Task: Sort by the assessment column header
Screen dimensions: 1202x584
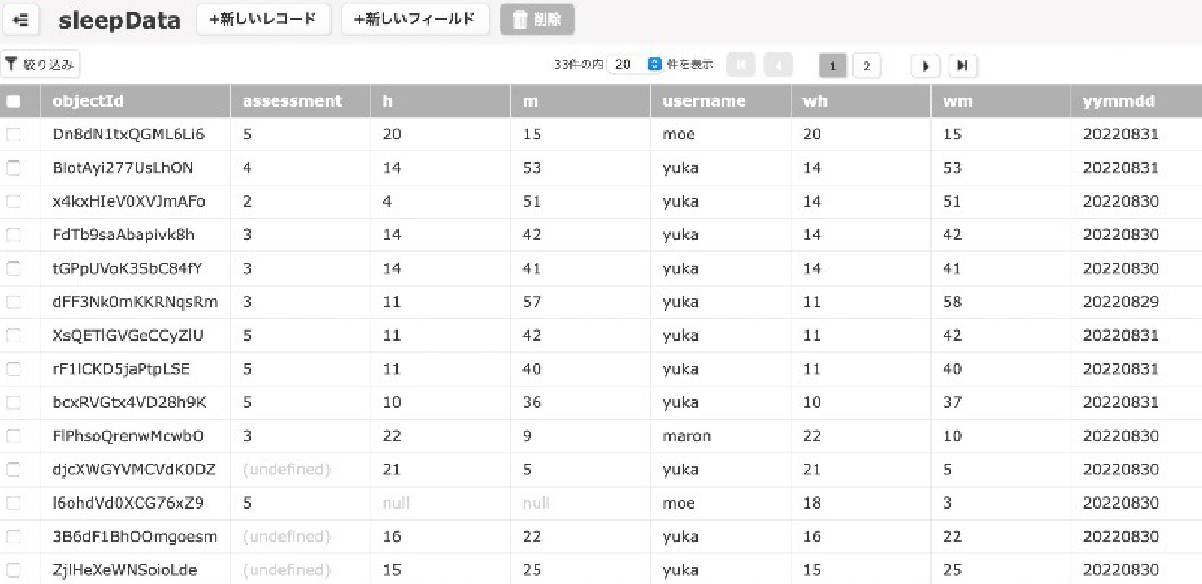Action: pyautogui.click(x=292, y=101)
